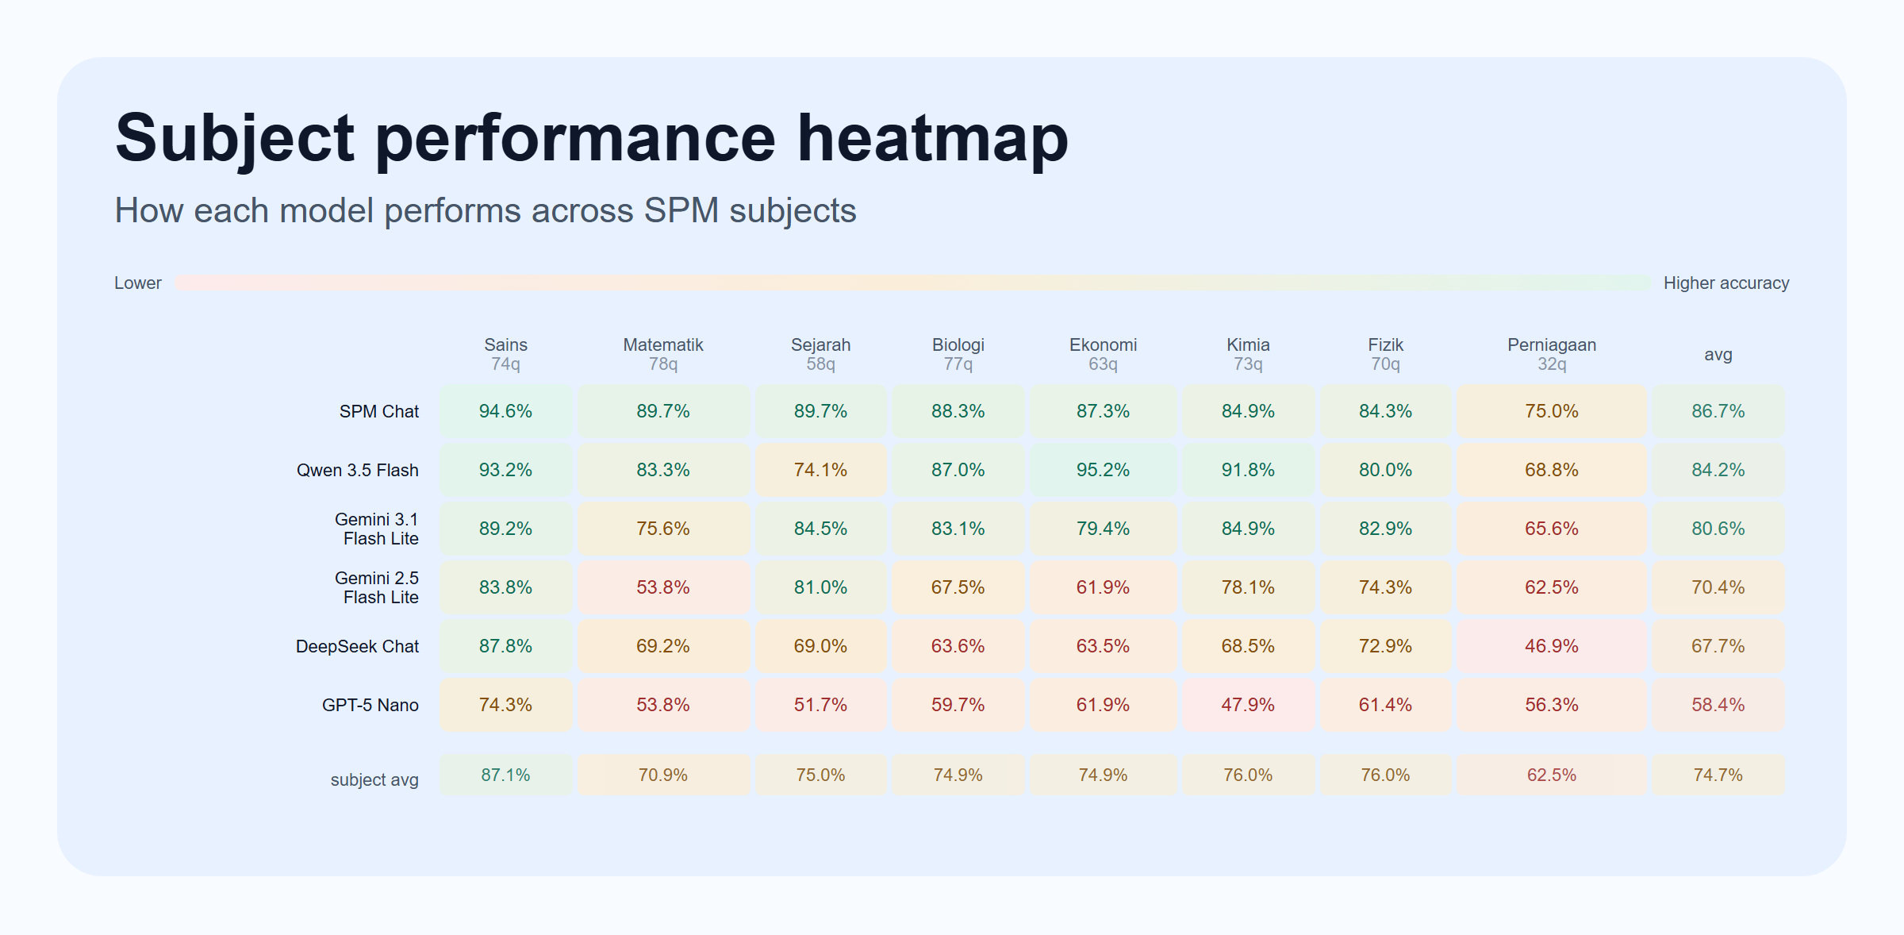This screenshot has width=1904, height=935.
Task: Select the Qwen 3.5 Flash row label
Action: coord(357,471)
